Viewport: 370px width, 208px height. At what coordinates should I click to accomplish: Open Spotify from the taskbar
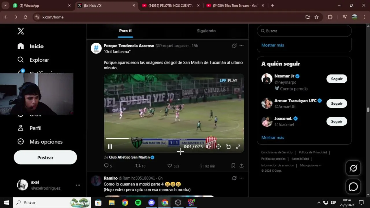(138, 203)
